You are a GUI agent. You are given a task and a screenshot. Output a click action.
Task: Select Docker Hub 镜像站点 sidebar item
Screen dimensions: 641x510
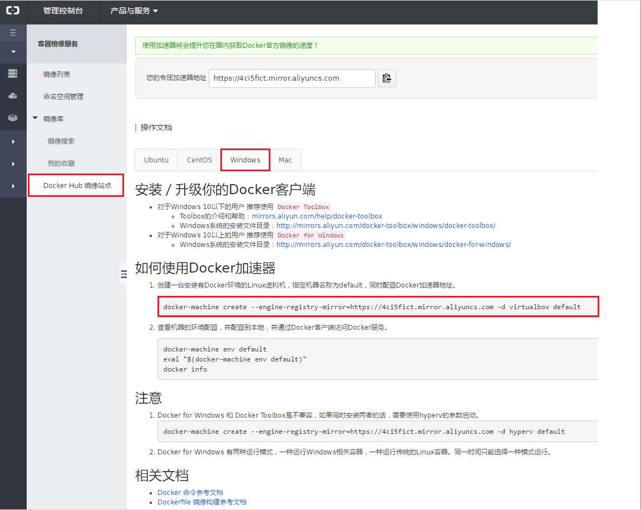[76, 186]
